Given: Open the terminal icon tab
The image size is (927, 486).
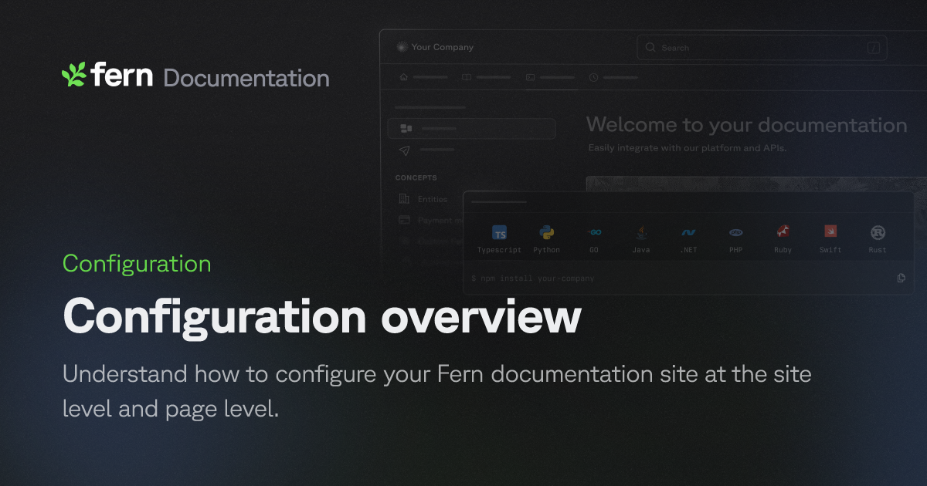Looking at the screenshot, I should click(x=530, y=77).
